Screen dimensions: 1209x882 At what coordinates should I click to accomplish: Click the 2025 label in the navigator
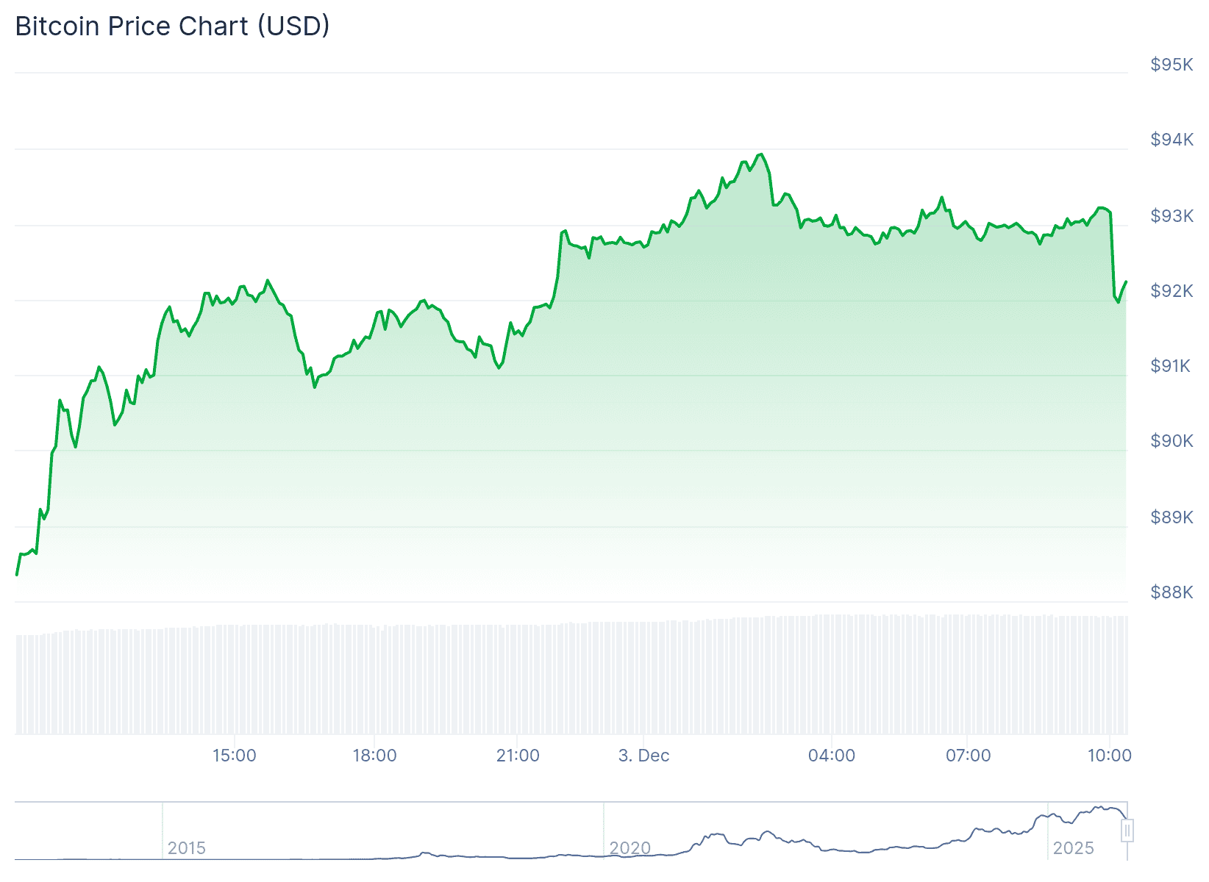point(1073,848)
